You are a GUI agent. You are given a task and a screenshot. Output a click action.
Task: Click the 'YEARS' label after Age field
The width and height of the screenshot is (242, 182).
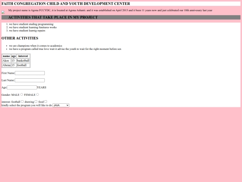42,88
